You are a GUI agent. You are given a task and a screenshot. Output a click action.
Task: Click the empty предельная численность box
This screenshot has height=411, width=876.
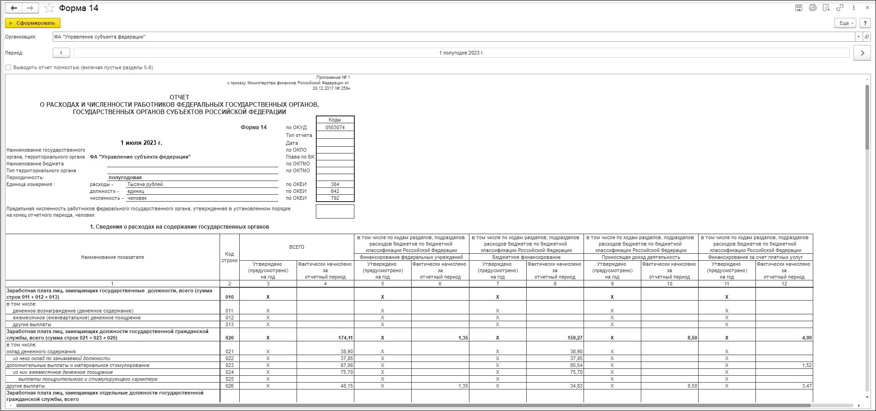pos(335,211)
